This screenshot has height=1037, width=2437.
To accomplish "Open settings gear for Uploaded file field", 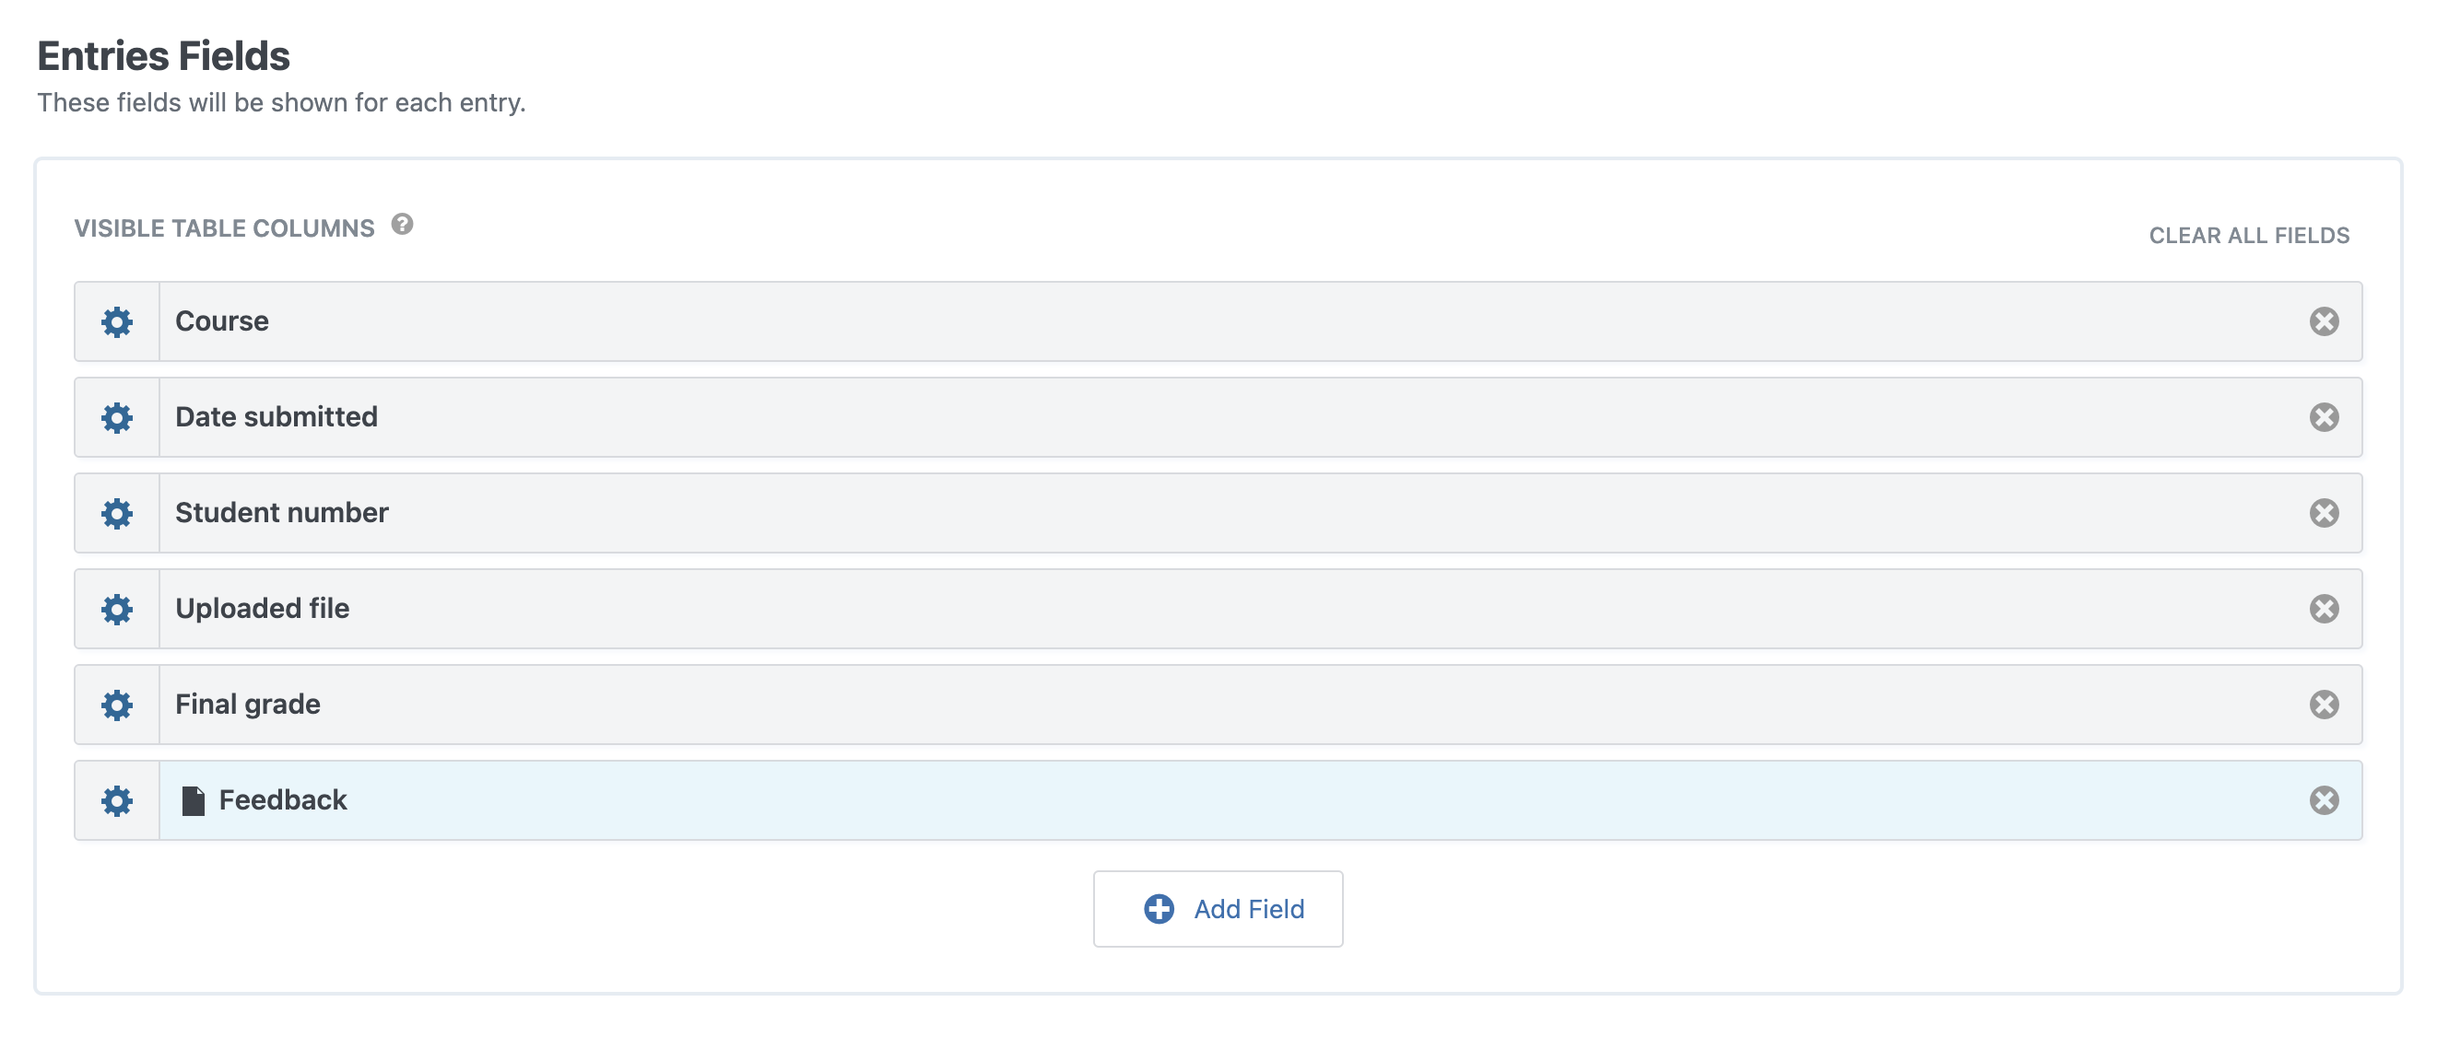I will (116, 609).
